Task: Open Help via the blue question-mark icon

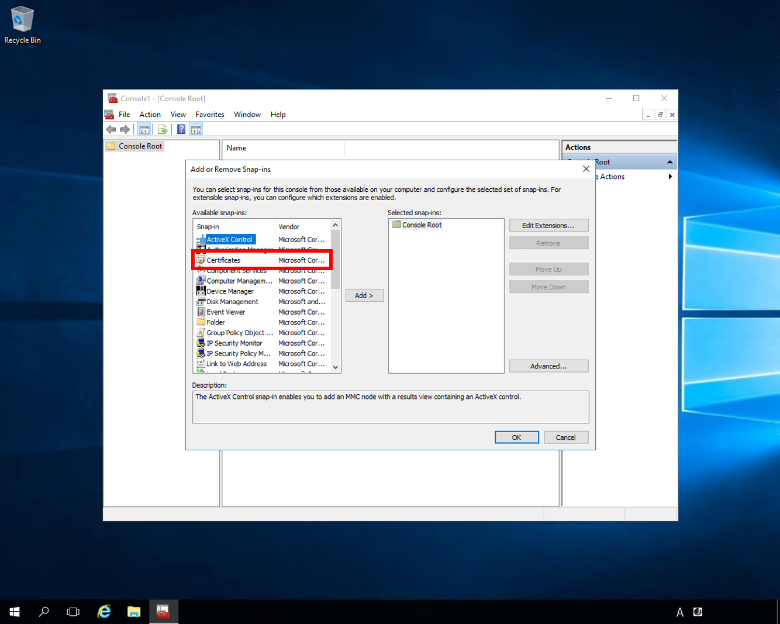Action: pos(181,129)
